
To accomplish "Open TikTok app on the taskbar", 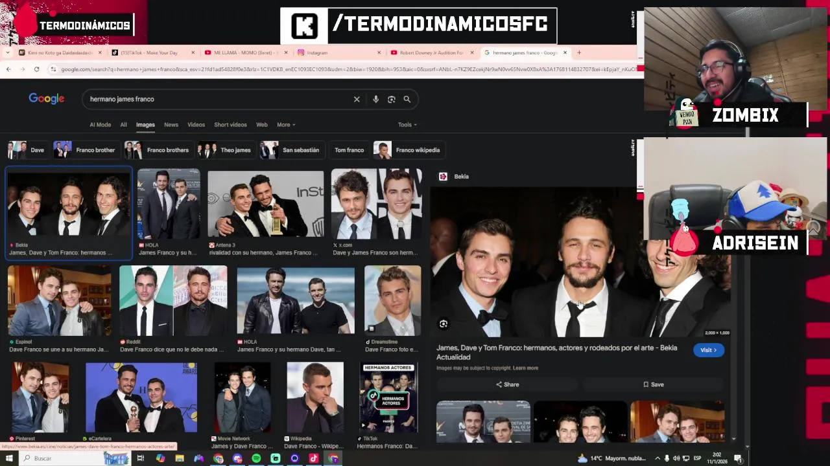I will tap(314, 458).
